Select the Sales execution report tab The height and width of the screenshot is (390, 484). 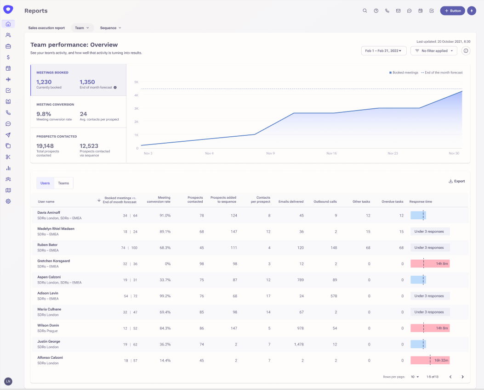(x=46, y=28)
